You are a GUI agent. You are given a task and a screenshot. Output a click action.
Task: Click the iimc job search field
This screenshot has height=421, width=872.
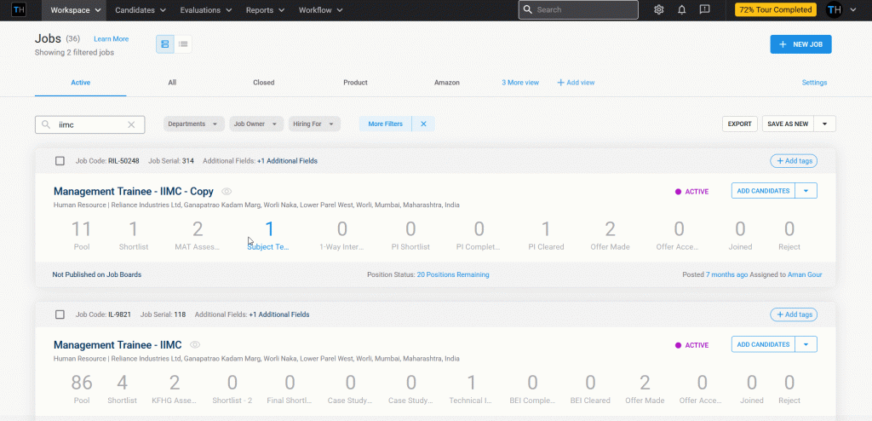(90, 124)
